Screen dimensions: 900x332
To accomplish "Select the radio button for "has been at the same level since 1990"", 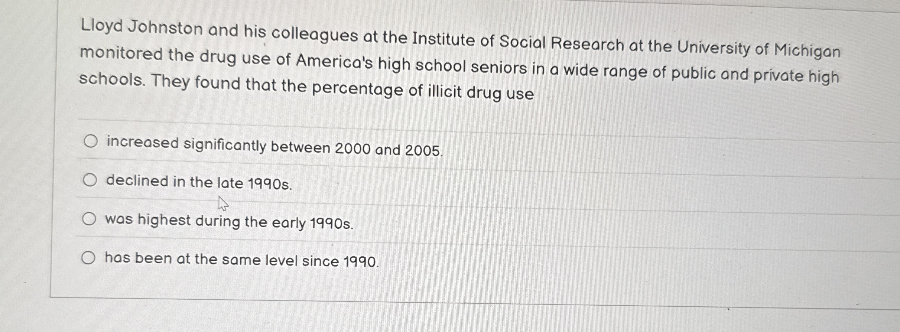I will (88, 257).
